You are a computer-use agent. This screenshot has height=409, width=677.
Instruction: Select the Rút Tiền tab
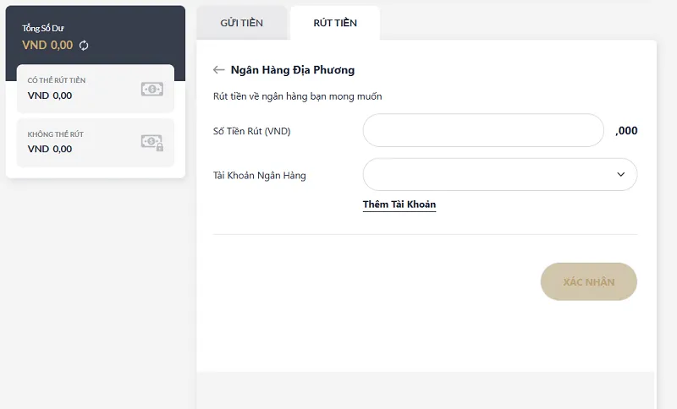tap(335, 23)
